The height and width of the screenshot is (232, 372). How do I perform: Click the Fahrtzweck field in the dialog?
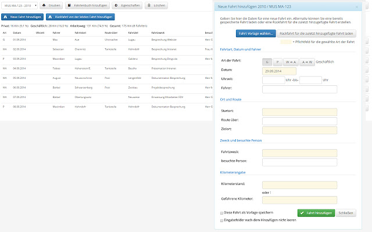point(300,153)
